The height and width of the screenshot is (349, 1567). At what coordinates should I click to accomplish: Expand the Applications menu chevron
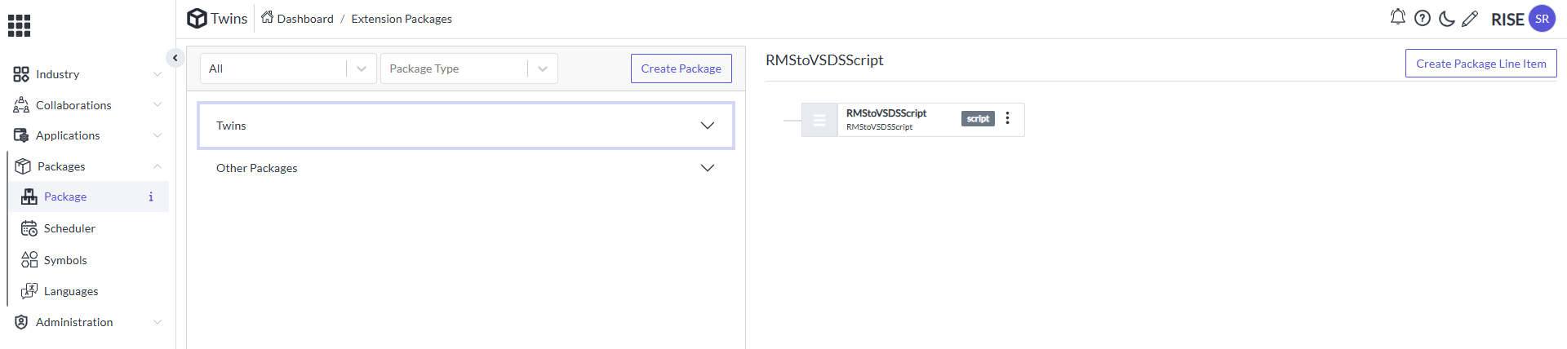(x=158, y=135)
